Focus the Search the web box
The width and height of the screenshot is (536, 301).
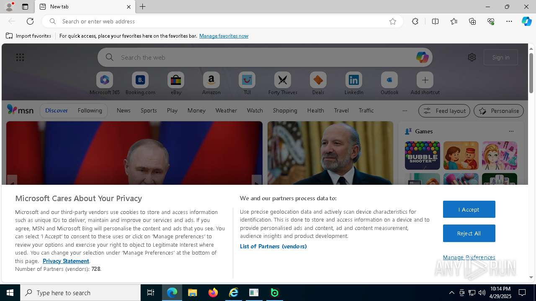click(x=265, y=57)
